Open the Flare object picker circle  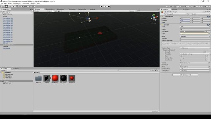pos(210,67)
